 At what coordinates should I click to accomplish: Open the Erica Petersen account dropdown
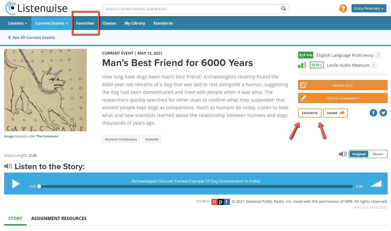coord(369,9)
